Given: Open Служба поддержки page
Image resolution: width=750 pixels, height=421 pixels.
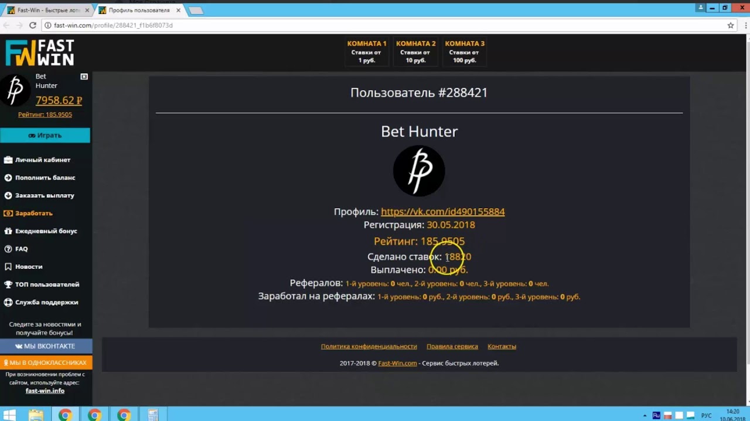Looking at the screenshot, I should click(46, 302).
